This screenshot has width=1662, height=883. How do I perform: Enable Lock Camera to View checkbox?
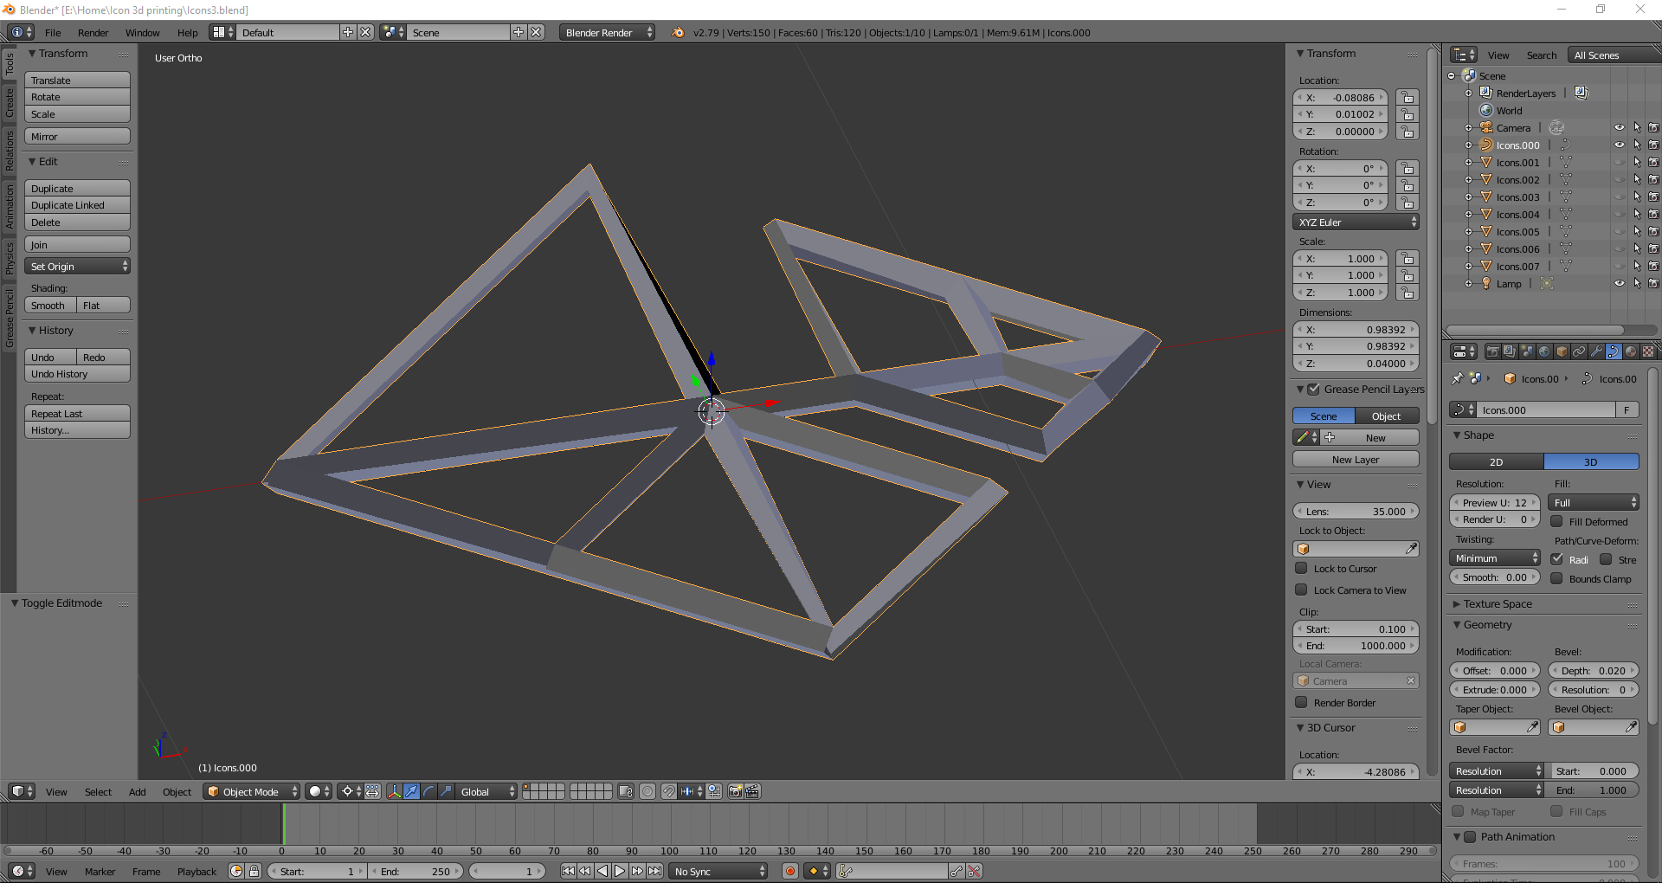click(1301, 590)
